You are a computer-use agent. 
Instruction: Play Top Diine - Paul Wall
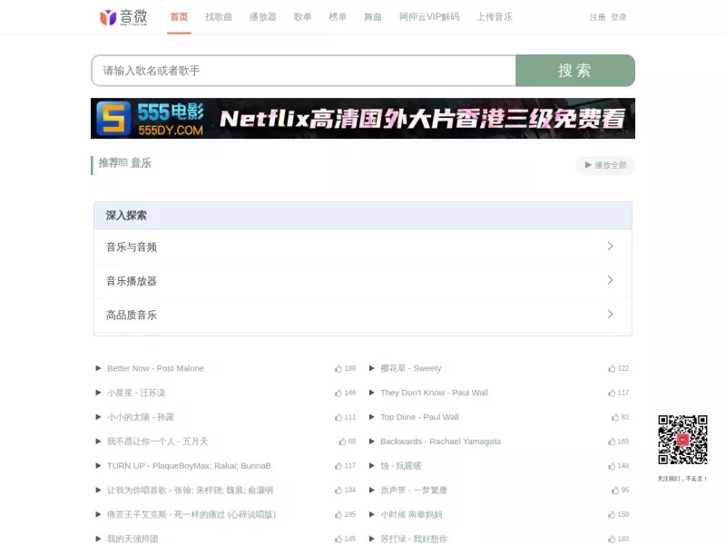point(371,417)
